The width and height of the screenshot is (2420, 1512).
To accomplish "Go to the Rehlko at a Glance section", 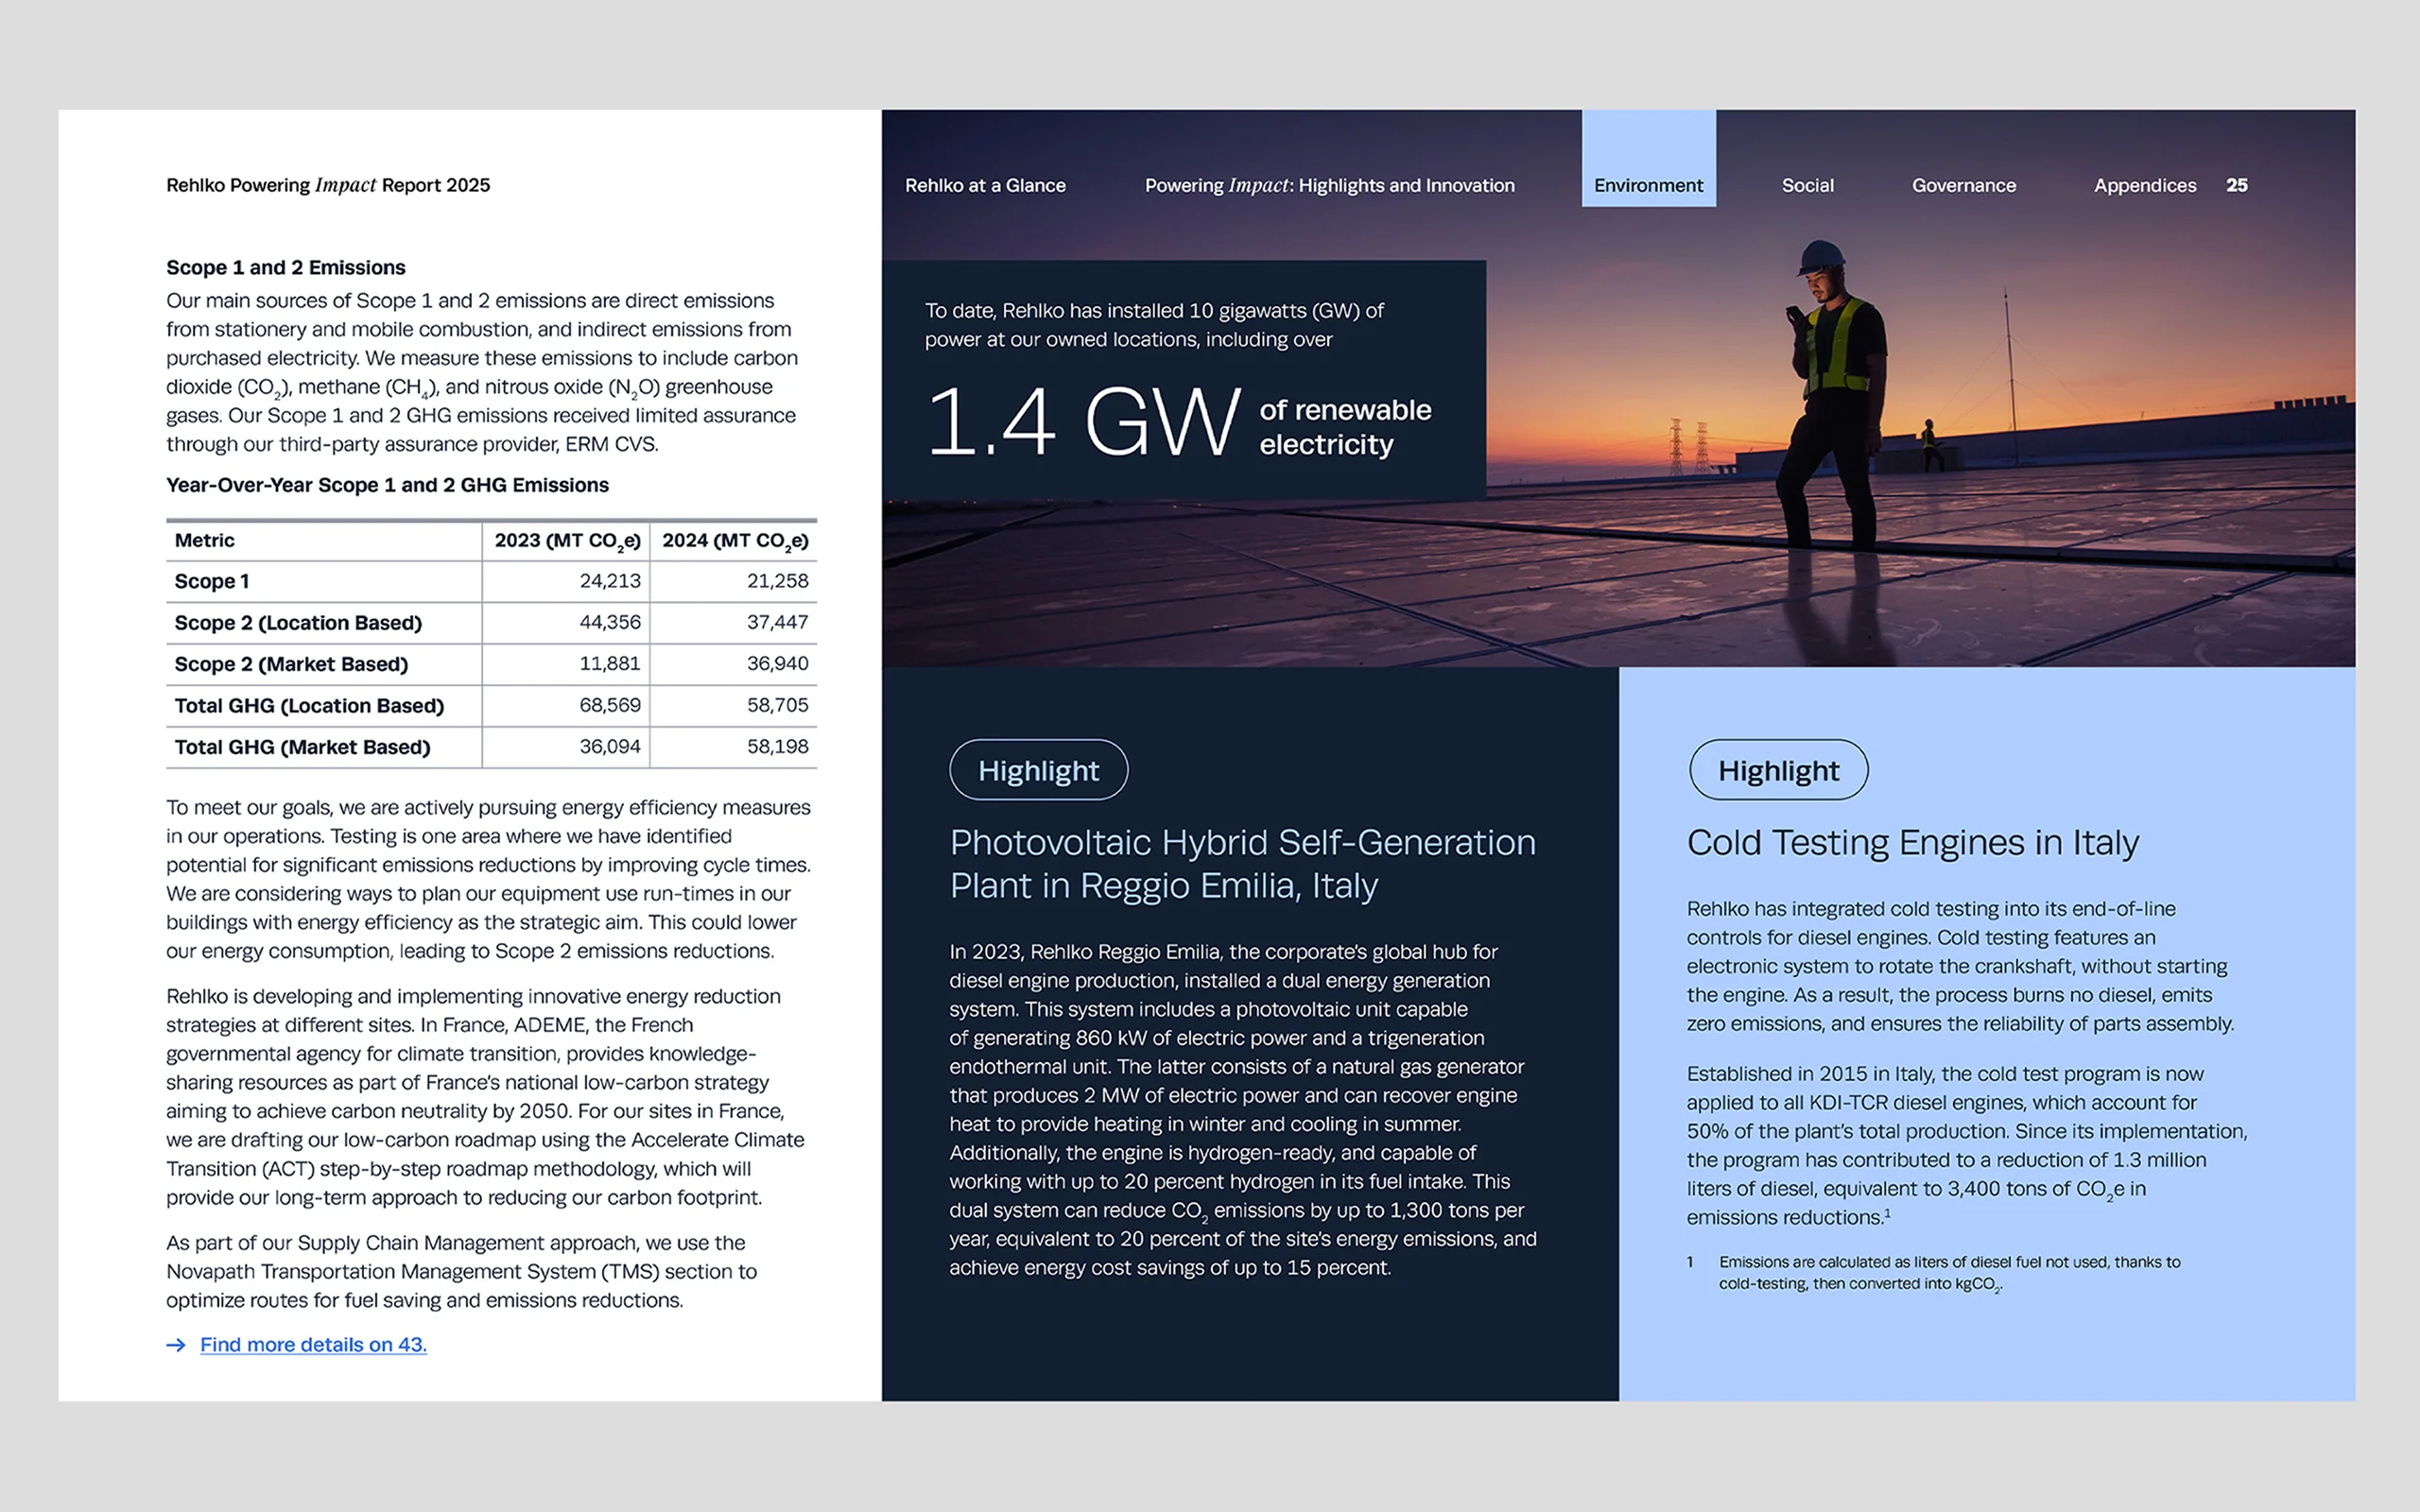I will point(985,185).
